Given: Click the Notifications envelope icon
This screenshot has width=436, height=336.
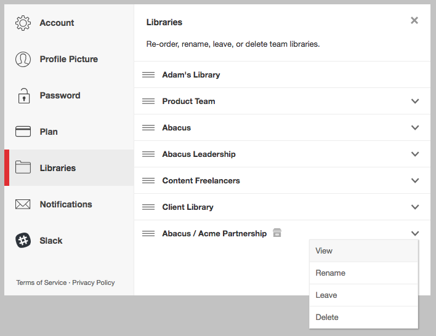Looking at the screenshot, I should tap(23, 204).
